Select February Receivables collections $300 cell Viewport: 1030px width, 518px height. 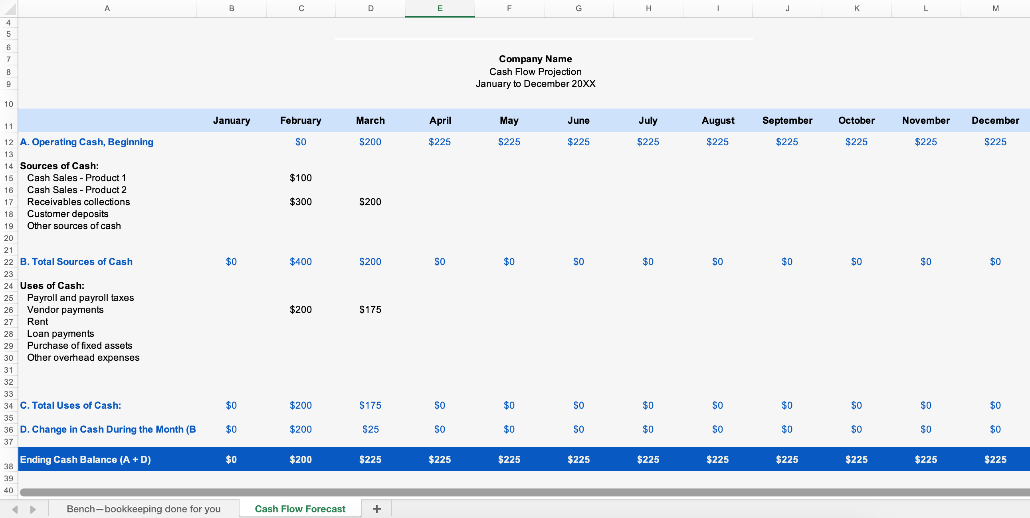pos(301,202)
